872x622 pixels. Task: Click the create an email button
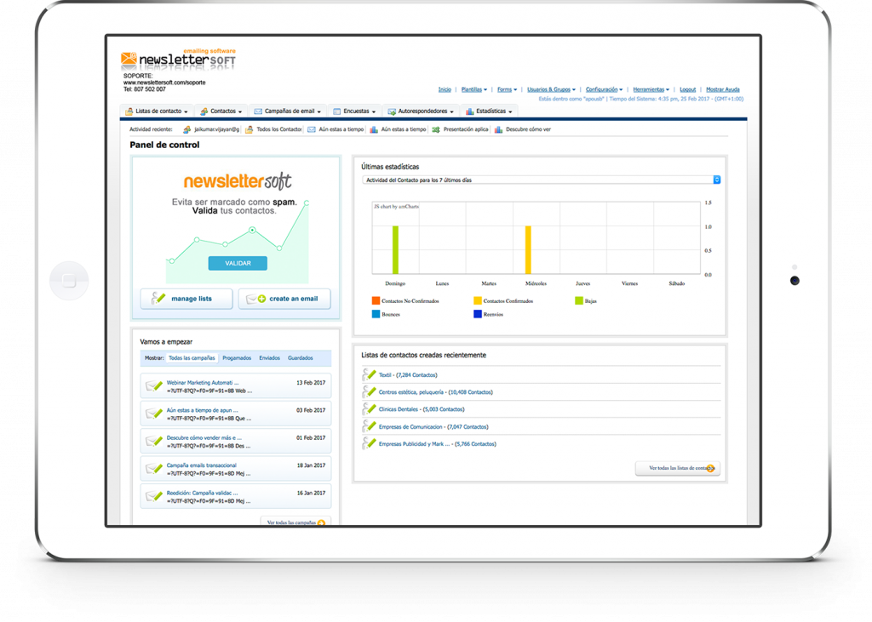click(x=284, y=299)
